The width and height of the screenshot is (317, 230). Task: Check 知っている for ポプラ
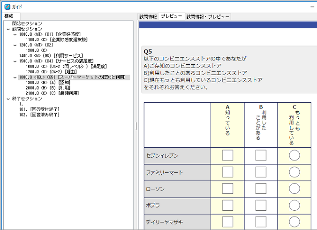click(x=227, y=205)
